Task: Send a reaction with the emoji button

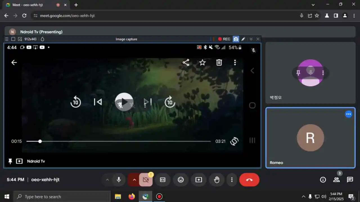Action: point(181,180)
